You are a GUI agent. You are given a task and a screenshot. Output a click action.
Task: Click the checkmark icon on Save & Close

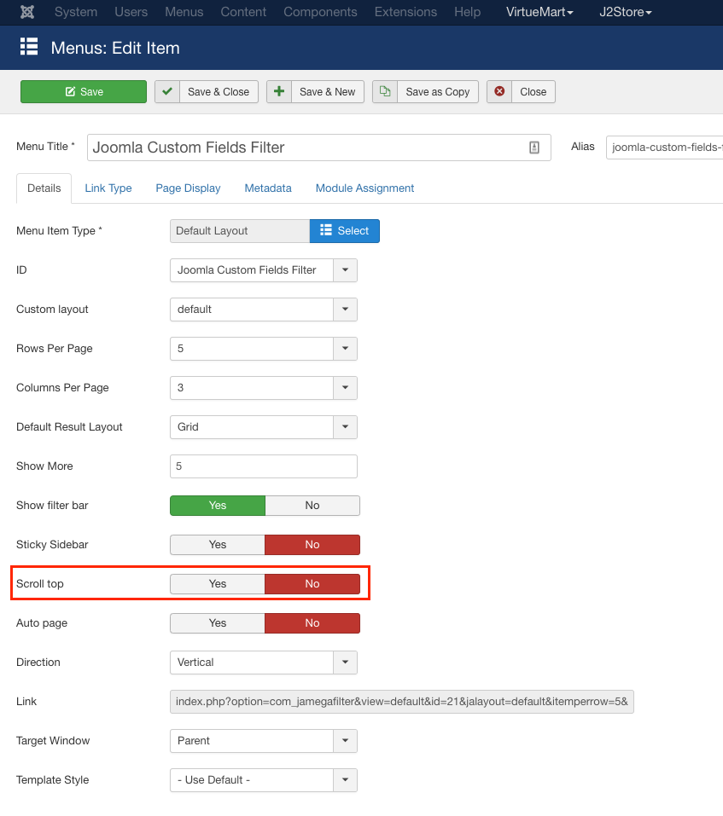(x=167, y=92)
